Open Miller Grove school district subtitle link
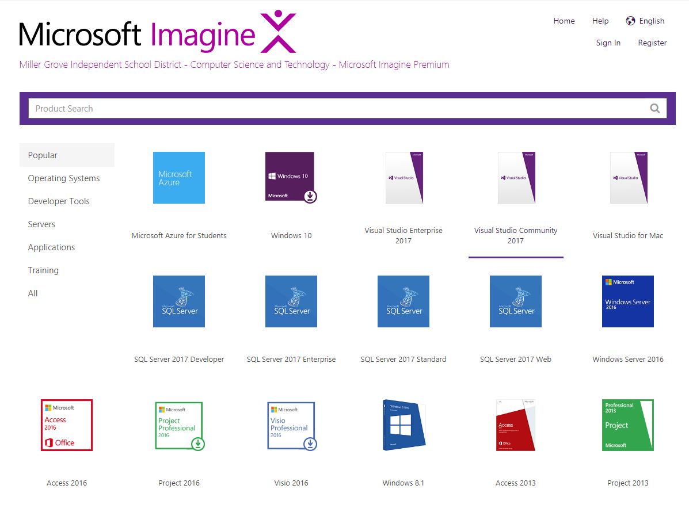The image size is (689, 512). pyautogui.click(x=234, y=64)
